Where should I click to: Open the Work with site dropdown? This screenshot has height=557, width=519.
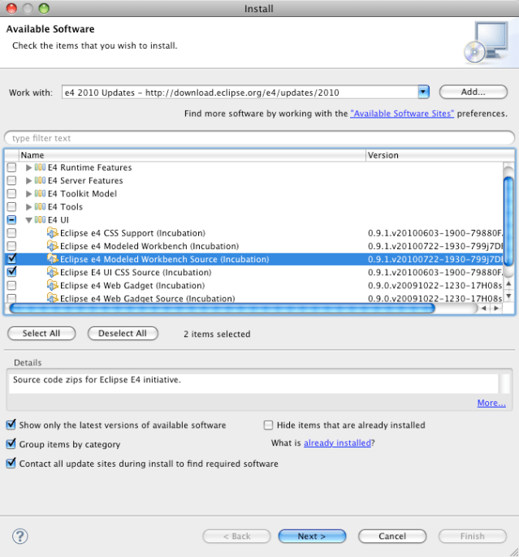(423, 92)
